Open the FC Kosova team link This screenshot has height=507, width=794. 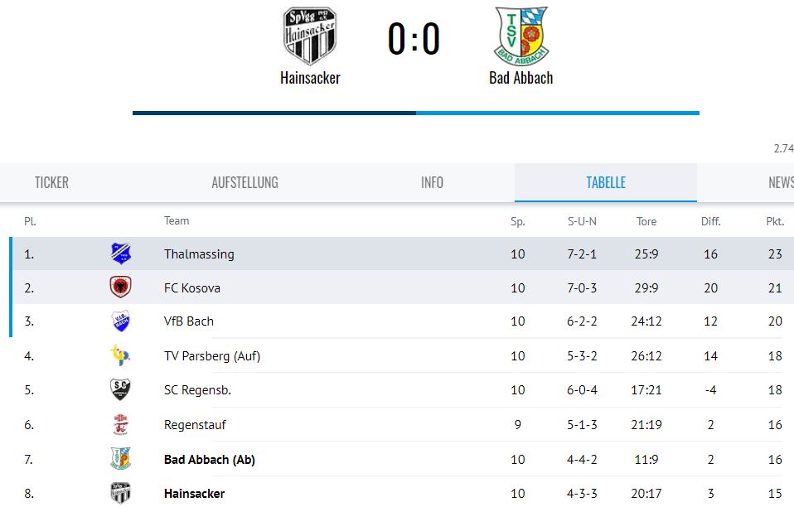[x=192, y=288]
